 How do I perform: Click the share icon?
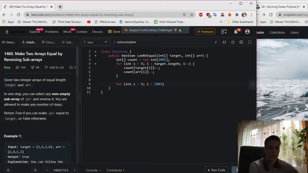click(x=71, y=67)
